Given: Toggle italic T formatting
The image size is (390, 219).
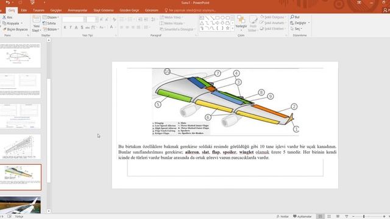Looking at the screenshot, I should click(x=71, y=27).
